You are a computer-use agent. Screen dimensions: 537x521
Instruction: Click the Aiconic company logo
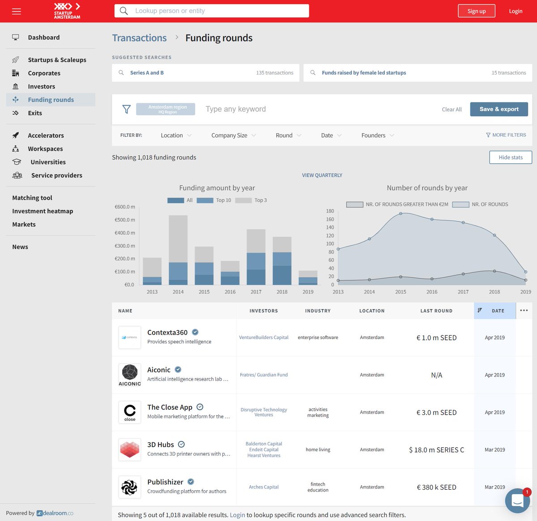point(130,375)
